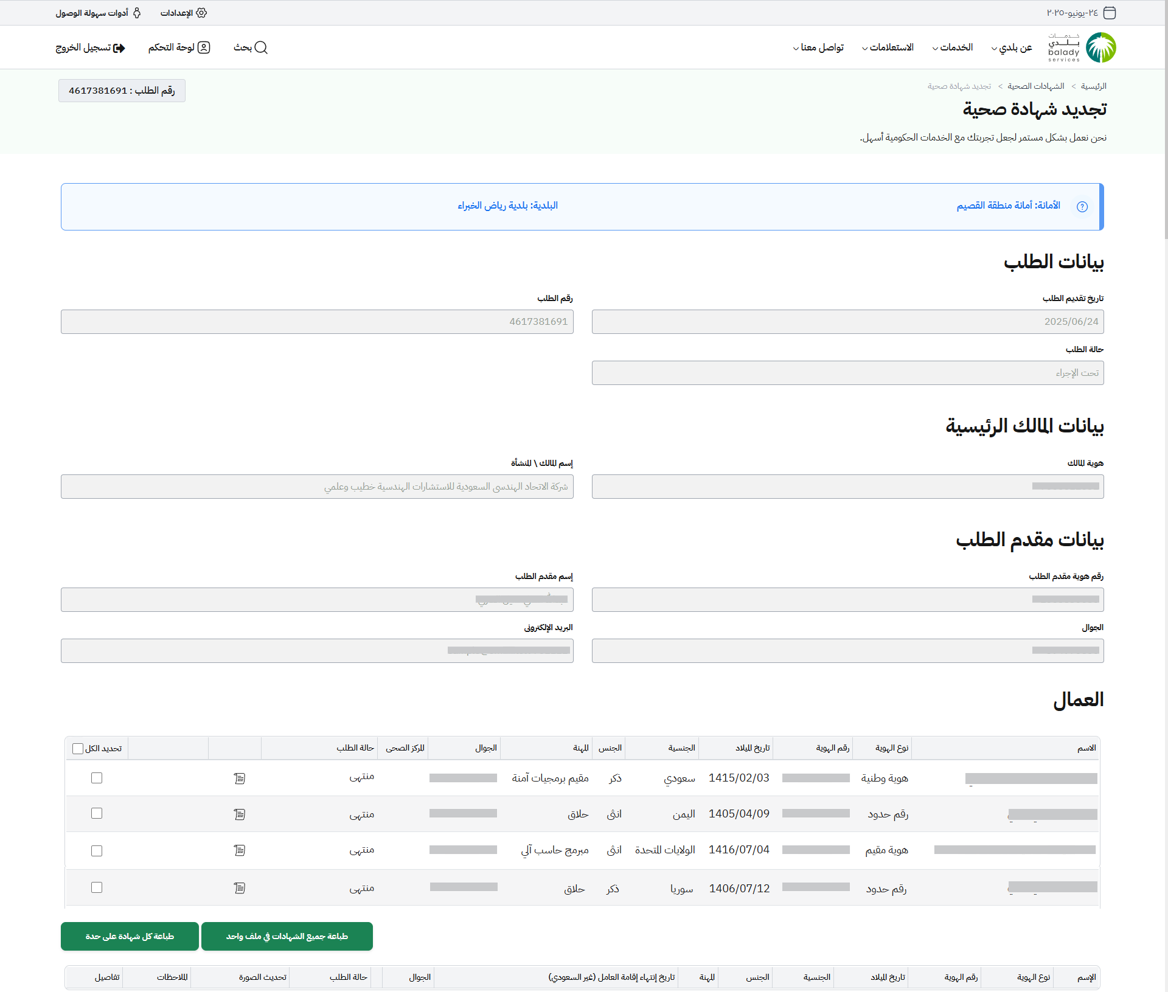The width and height of the screenshot is (1168, 992).
Task: Click help question mark icon in notice
Action: 1082,207
